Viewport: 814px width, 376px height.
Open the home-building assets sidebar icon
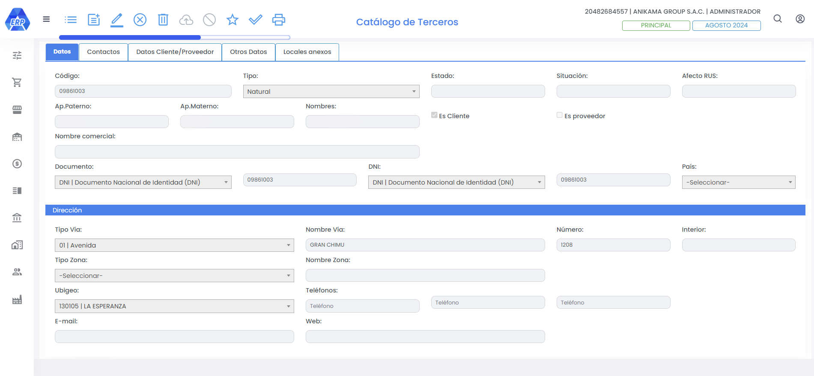tap(17, 245)
